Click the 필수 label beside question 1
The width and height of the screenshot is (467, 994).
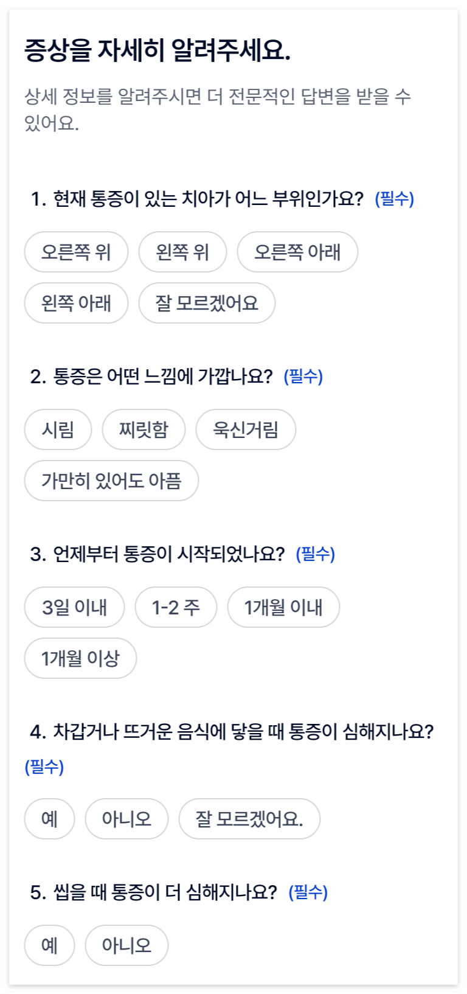[394, 199]
